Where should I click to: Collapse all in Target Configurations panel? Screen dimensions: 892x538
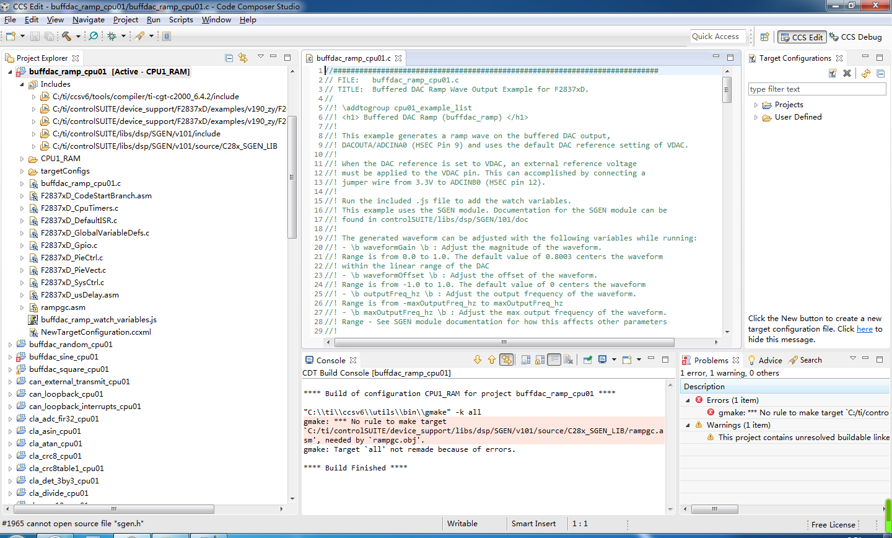point(880,73)
